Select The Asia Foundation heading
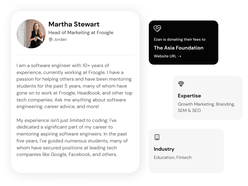 178,48
